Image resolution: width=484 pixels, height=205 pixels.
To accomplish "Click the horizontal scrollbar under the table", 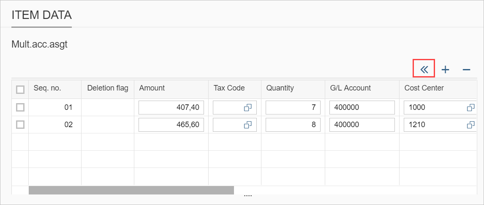I will (131, 190).
